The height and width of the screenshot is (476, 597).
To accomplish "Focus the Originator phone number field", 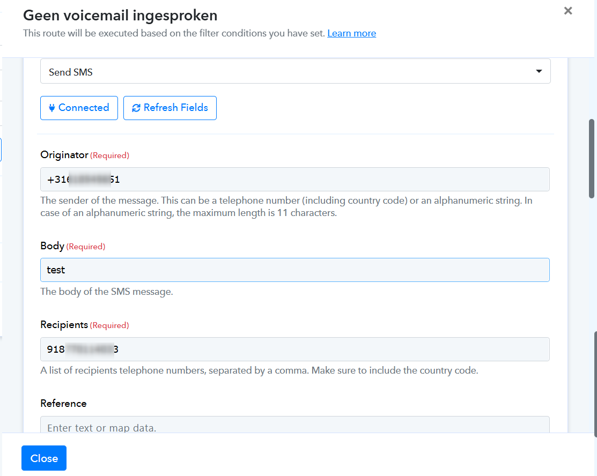I will pos(295,180).
